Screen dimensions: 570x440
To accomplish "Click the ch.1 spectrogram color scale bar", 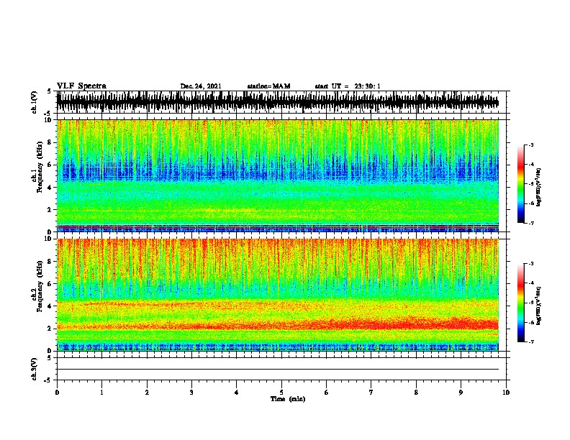I will coord(521,184).
